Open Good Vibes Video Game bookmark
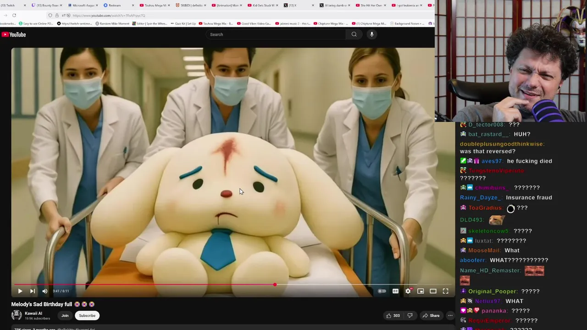This screenshot has height=330, width=587. point(254,23)
